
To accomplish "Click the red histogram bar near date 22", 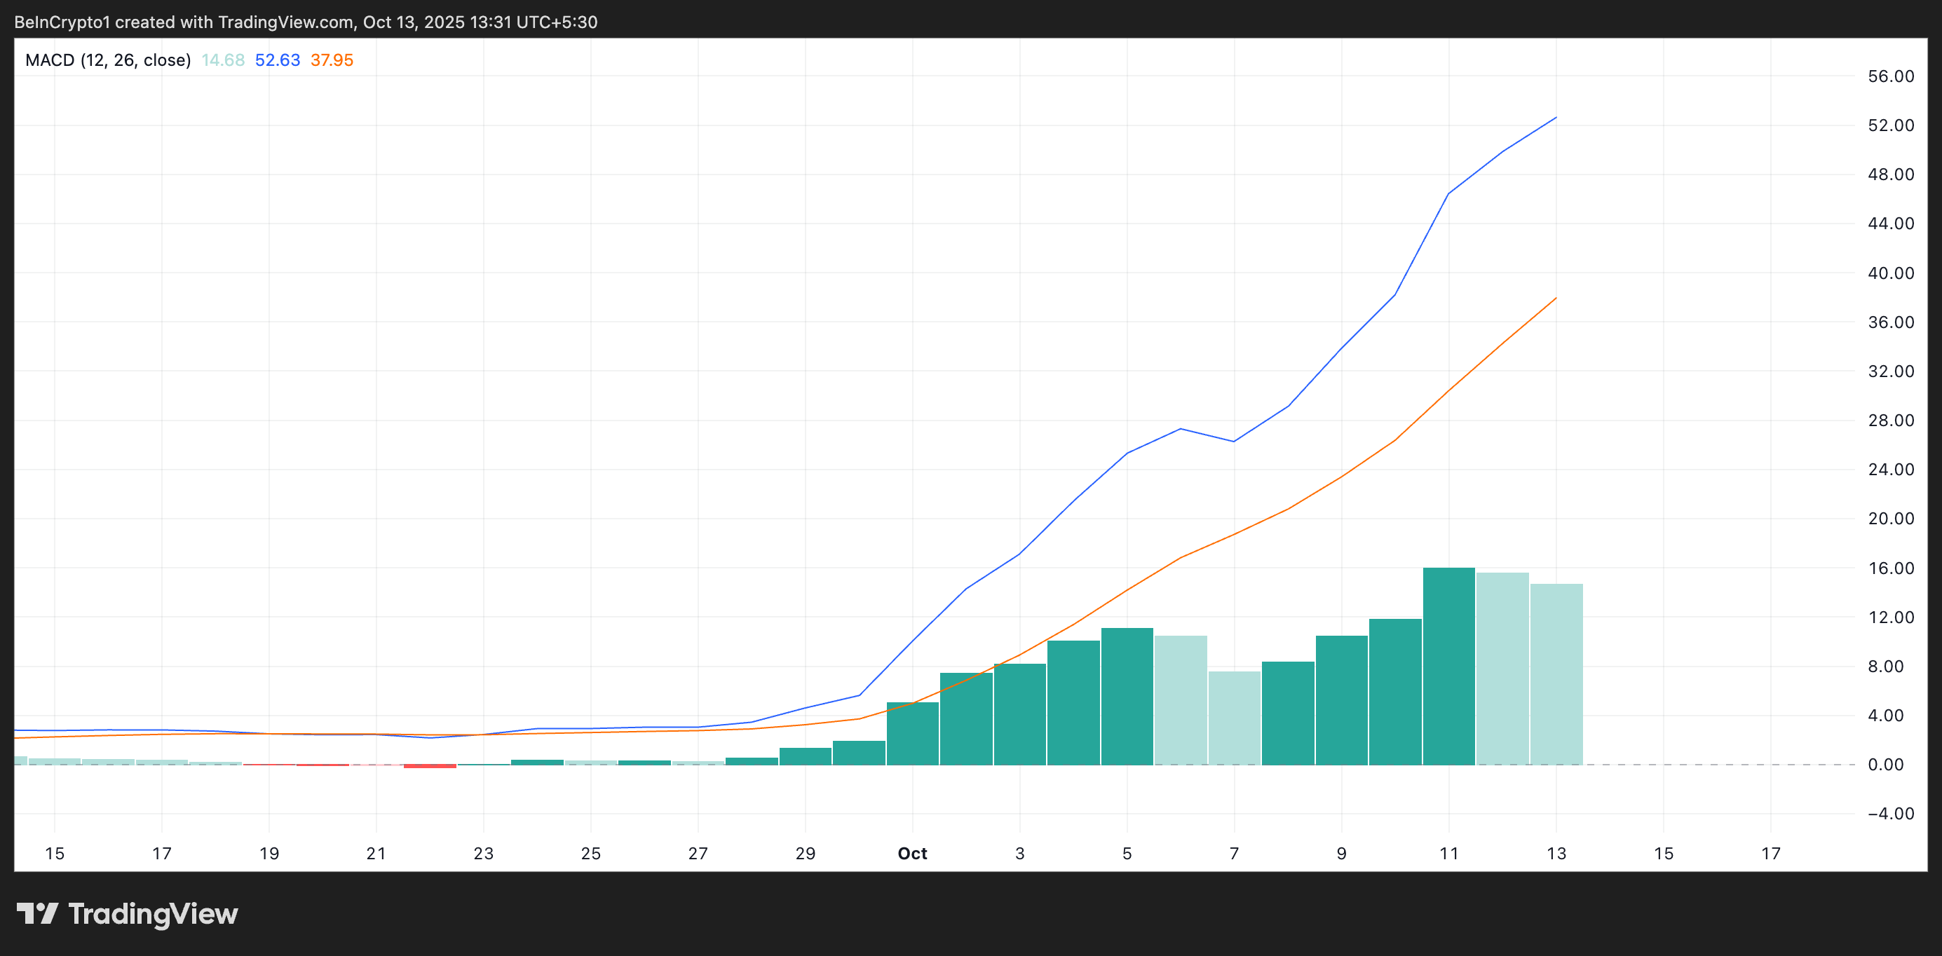I will click(430, 766).
